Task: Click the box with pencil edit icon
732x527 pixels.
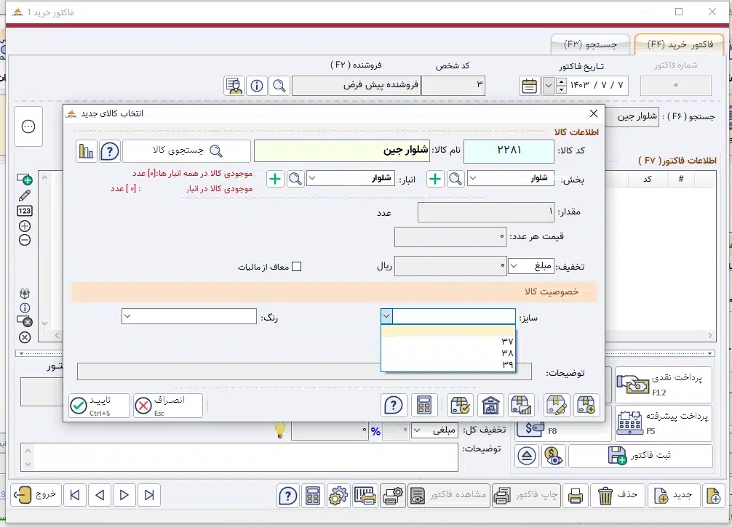Action: point(555,406)
